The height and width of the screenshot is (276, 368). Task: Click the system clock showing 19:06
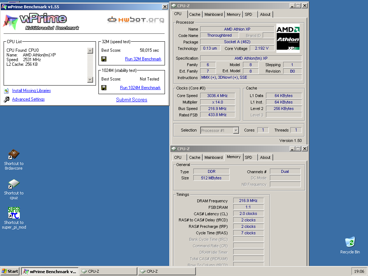(359, 271)
